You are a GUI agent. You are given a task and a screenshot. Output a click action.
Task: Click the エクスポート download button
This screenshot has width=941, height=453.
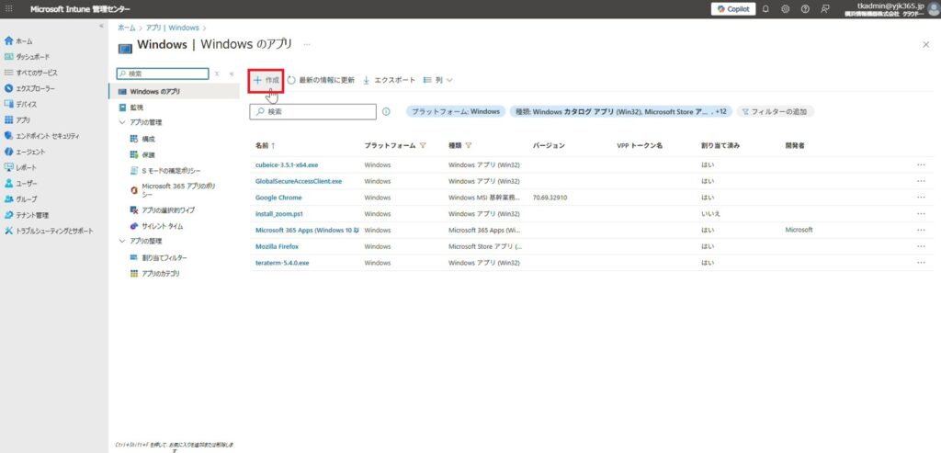[389, 80]
